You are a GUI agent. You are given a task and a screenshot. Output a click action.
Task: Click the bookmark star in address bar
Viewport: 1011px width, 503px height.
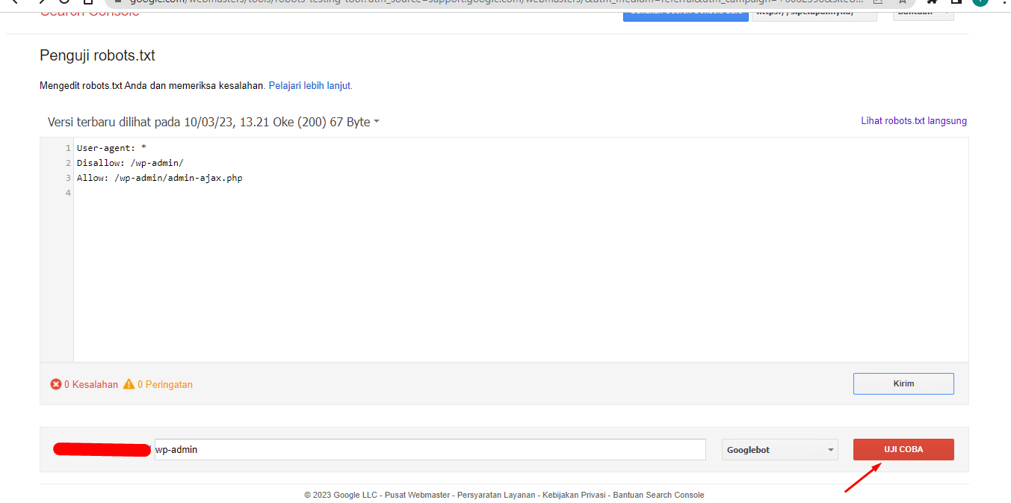coord(903,2)
